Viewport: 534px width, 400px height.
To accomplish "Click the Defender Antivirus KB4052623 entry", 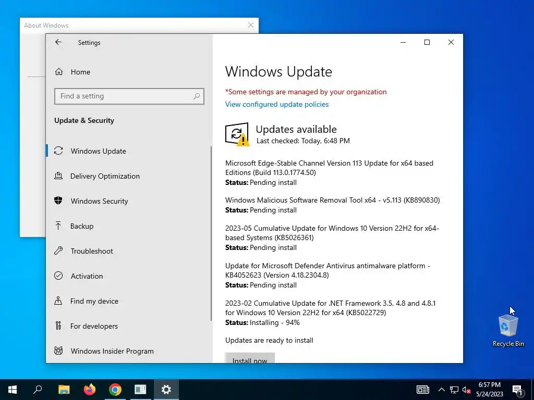I will click(x=327, y=270).
